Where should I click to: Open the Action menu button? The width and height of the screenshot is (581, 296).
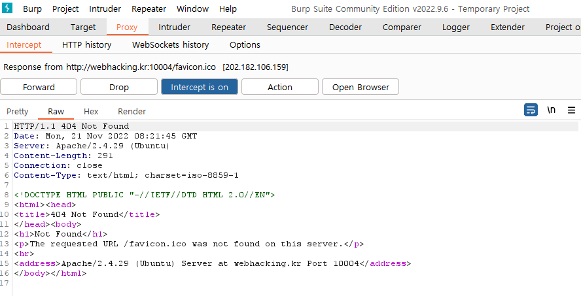[x=280, y=87]
